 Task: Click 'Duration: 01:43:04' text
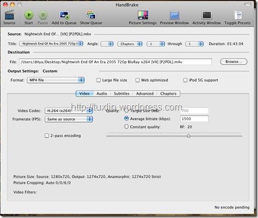tap(226, 44)
